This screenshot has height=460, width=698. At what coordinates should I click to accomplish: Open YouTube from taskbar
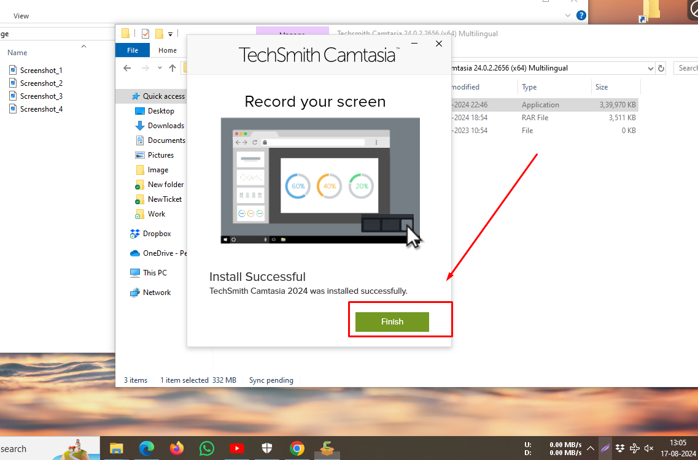[237, 448]
